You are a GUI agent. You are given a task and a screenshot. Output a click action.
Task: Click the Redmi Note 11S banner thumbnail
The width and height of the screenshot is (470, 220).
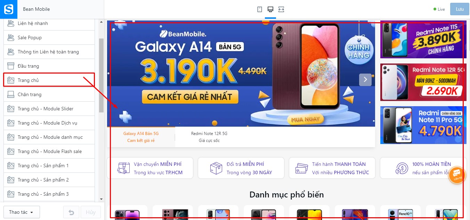point(423,39)
